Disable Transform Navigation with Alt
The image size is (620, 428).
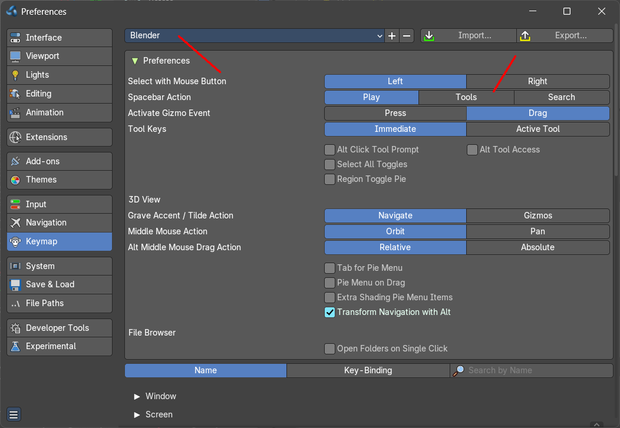[330, 312]
